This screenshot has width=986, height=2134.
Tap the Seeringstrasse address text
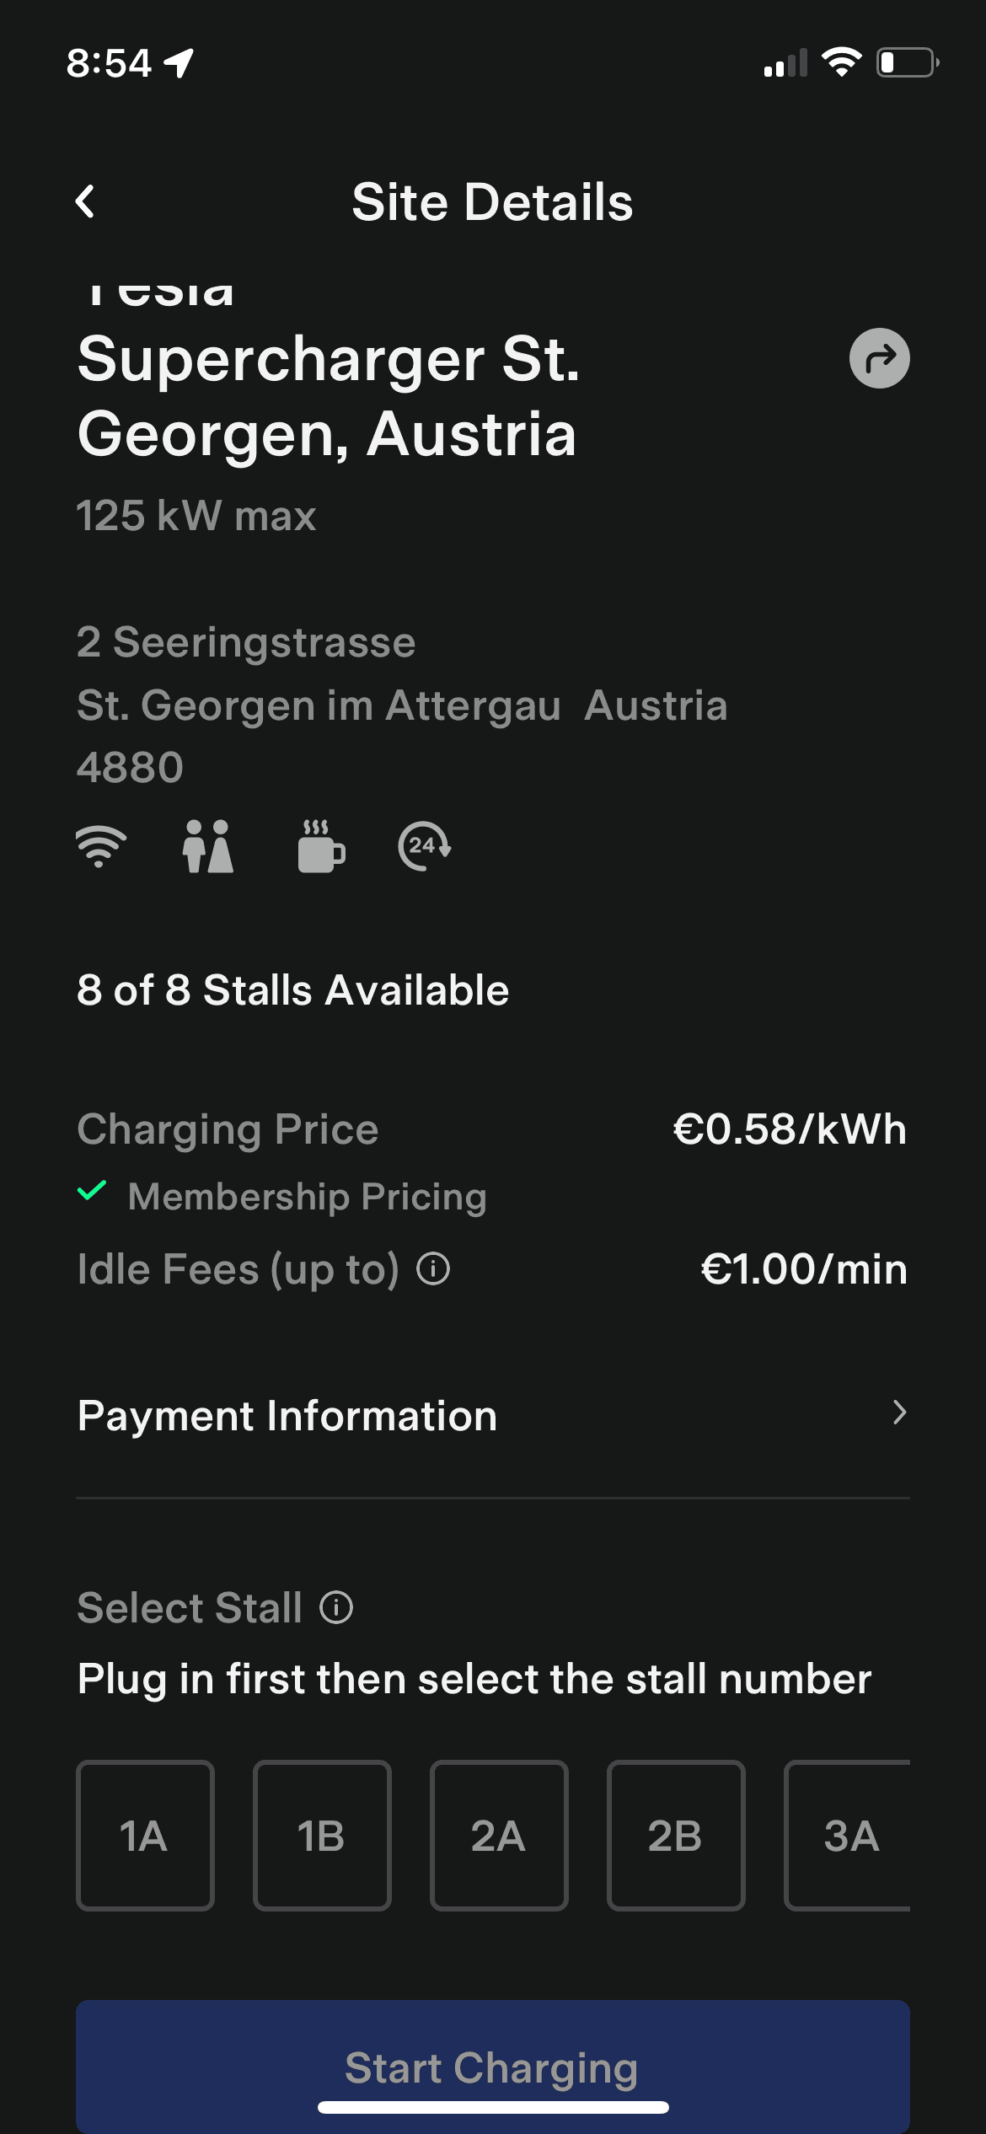point(246,642)
